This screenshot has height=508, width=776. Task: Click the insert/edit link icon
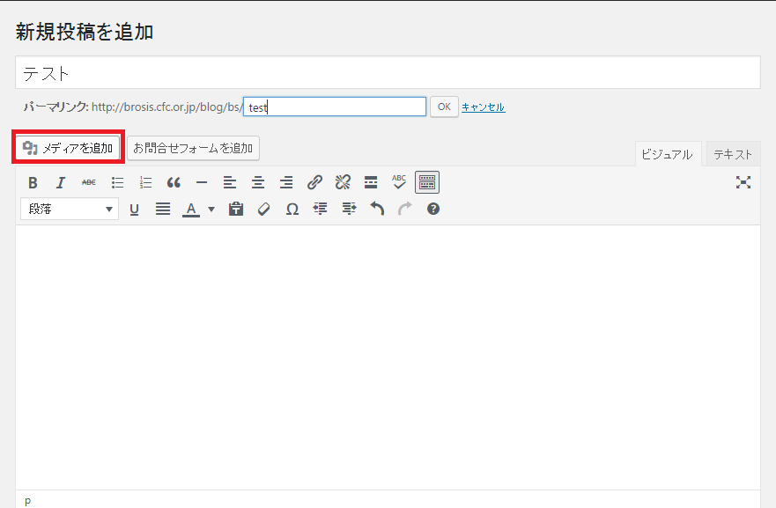coord(314,182)
